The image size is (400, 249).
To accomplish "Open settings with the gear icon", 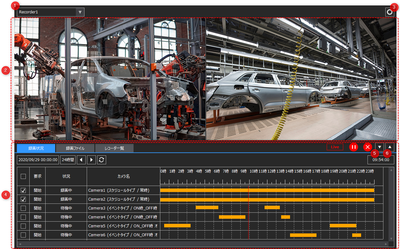I will coord(389,12).
